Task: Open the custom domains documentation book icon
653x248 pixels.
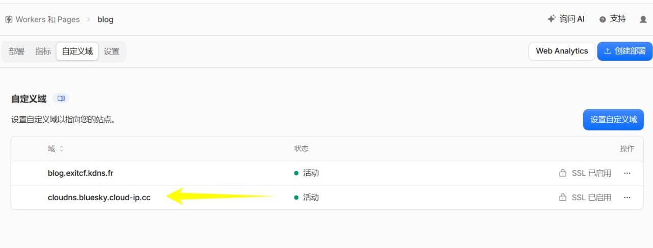Action: 61,98
